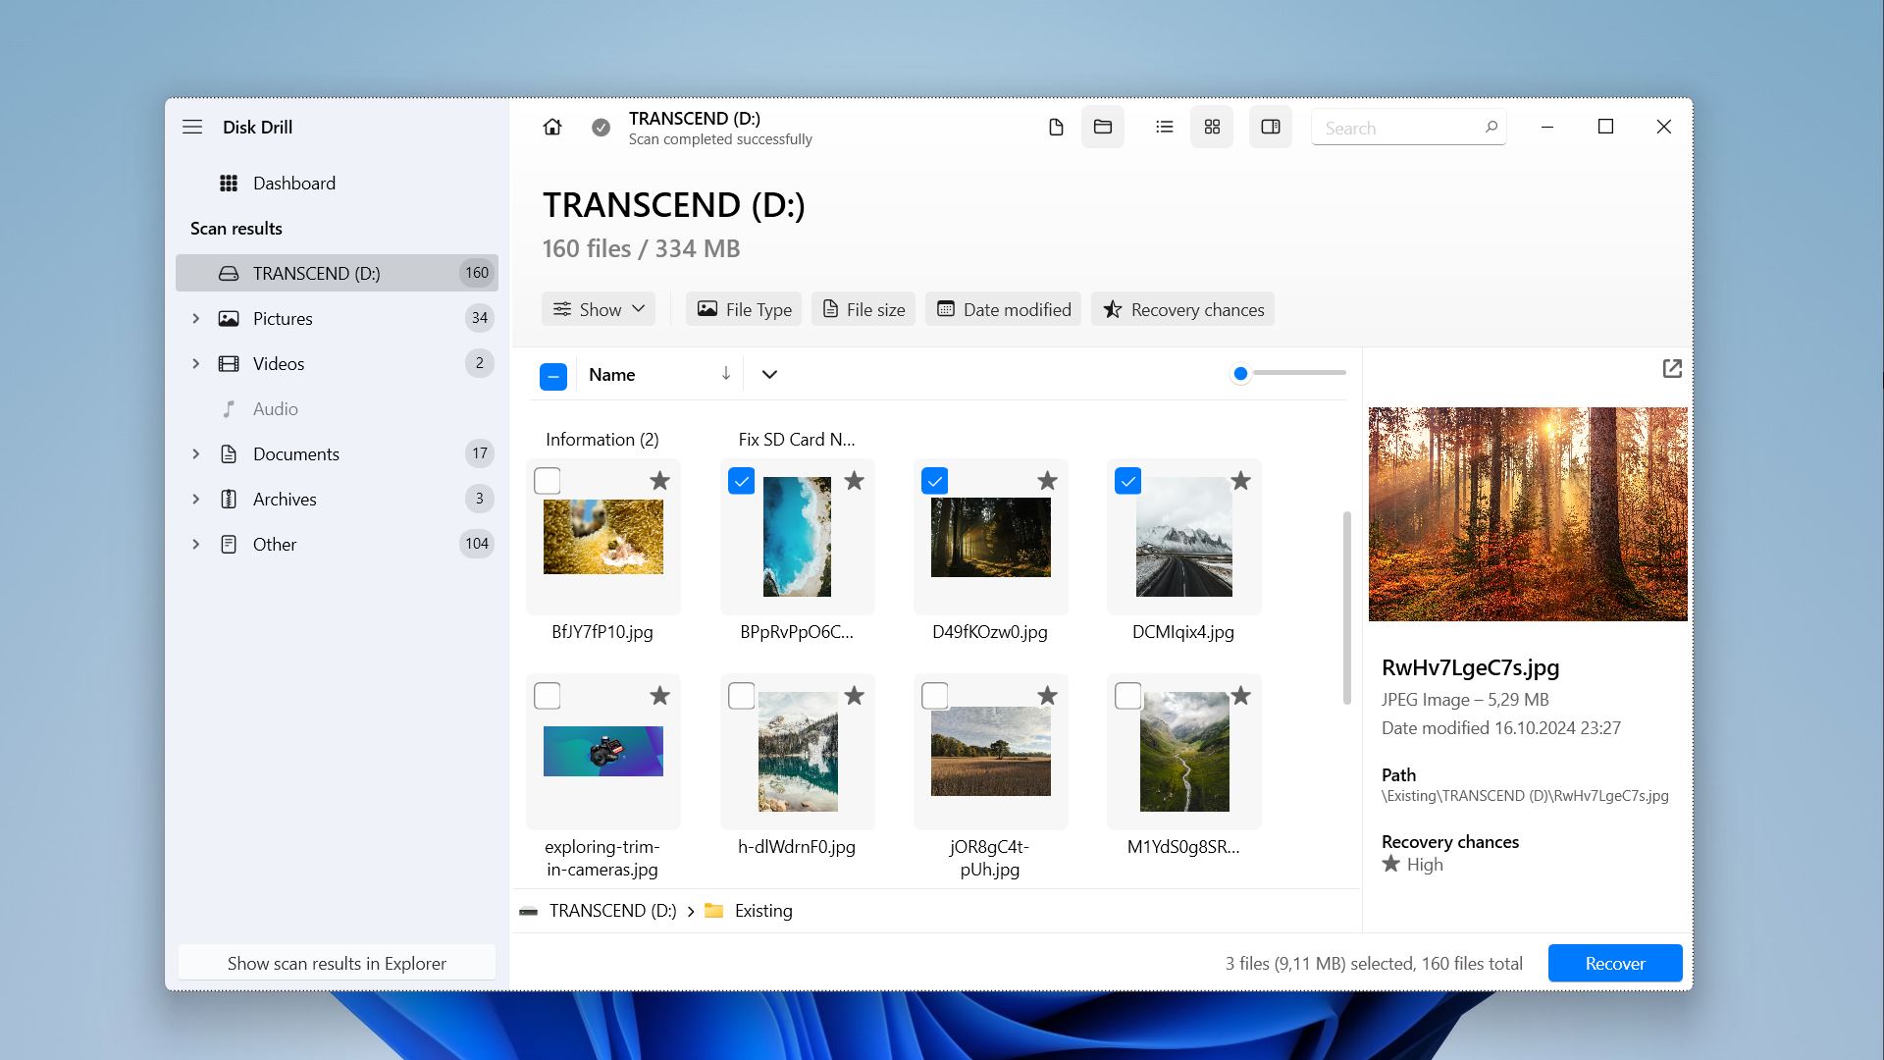The image size is (1884, 1060).
Task: Click star on BfJY7fP10.jpg thumbnail
Action: tap(659, 480)
